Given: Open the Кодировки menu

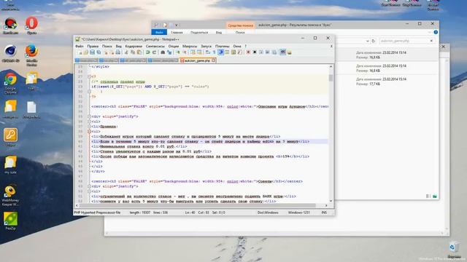Looking at the screenshot, I should pyautogui.click(x=134, y=47).
